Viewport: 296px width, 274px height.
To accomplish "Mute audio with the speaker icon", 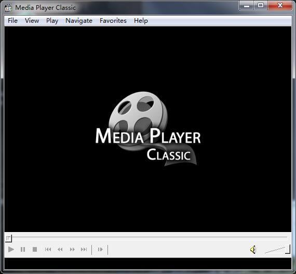I will [253, 250].
